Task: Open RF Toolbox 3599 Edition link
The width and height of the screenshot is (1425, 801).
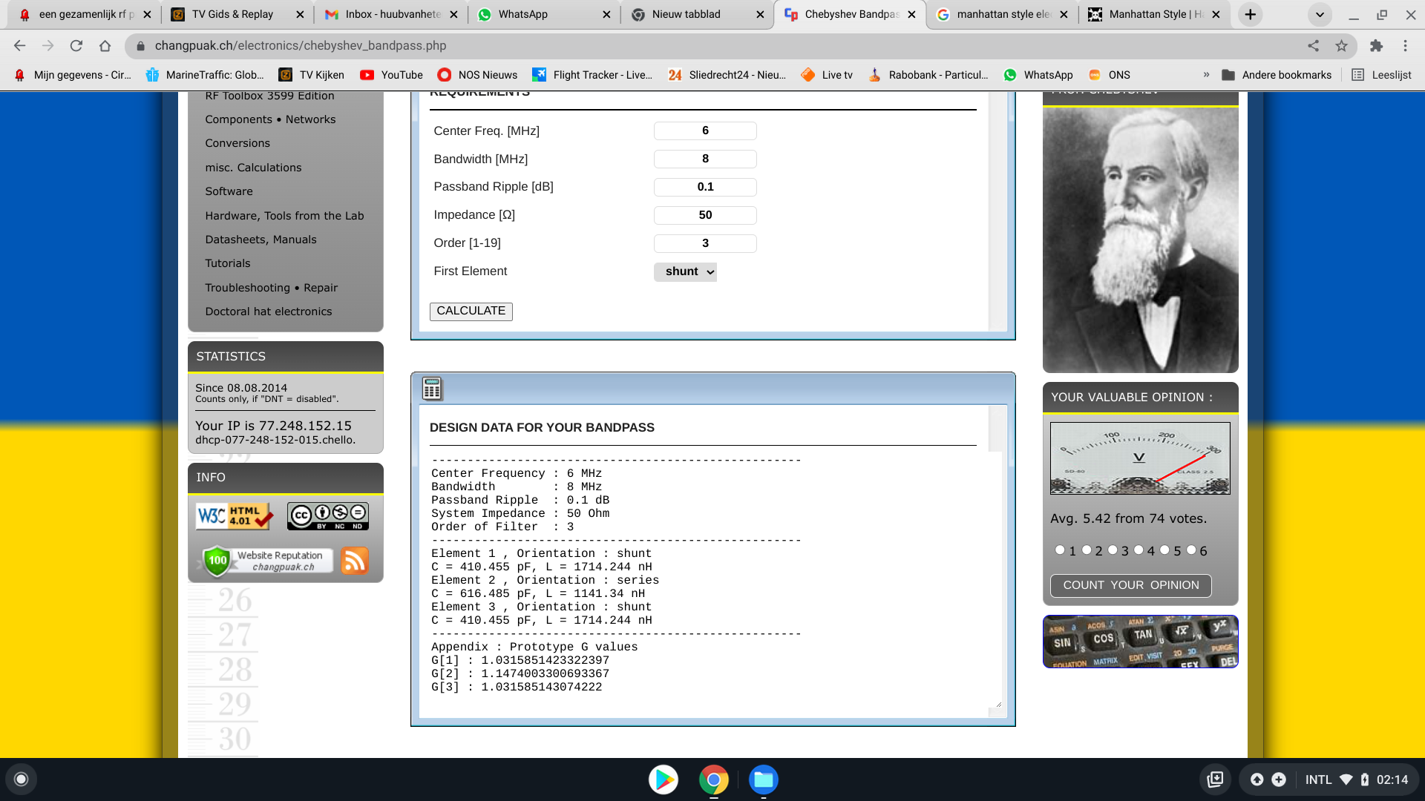Action: point(269,96)
